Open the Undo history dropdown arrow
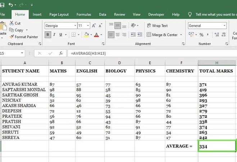The image size is (237, 162). coord(15,5)
